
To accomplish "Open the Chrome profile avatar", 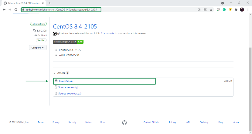I will click(x=242, y=10).
